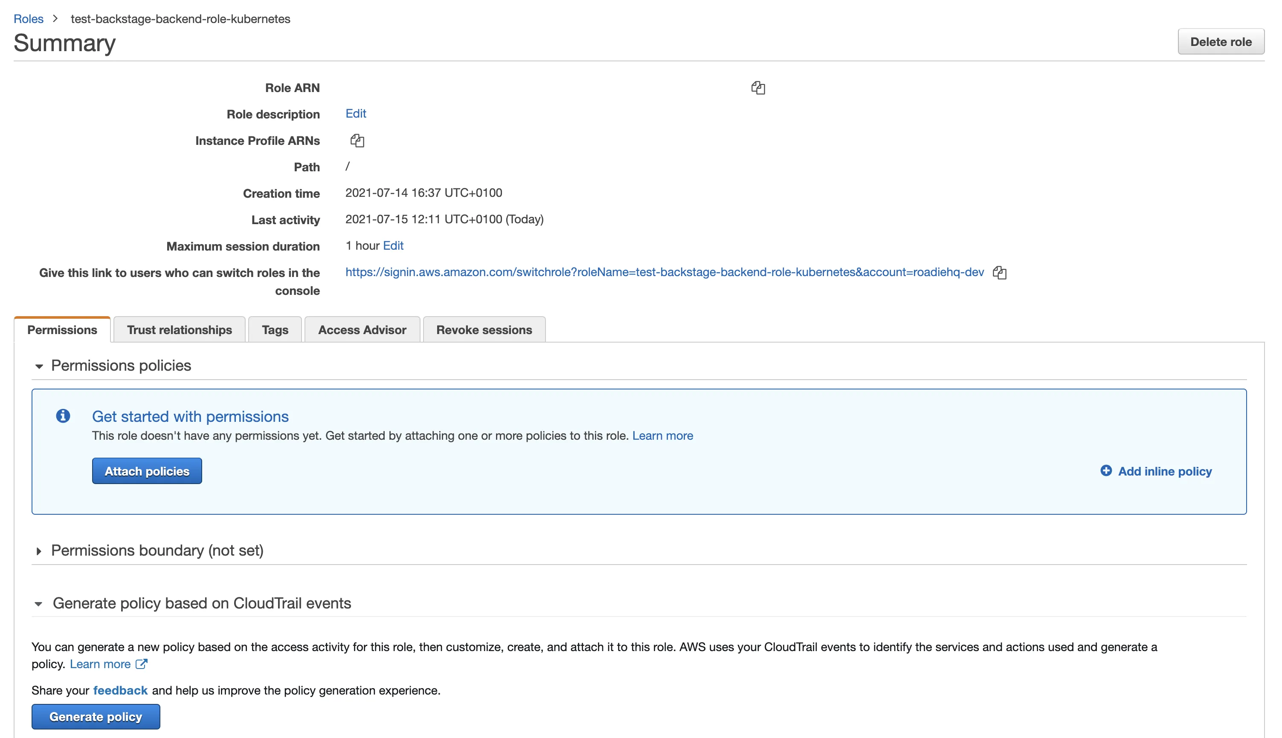Viewport: 1282px width, 738px height.
Task: Open the Tags tab
Action: (x=275, y=330)
